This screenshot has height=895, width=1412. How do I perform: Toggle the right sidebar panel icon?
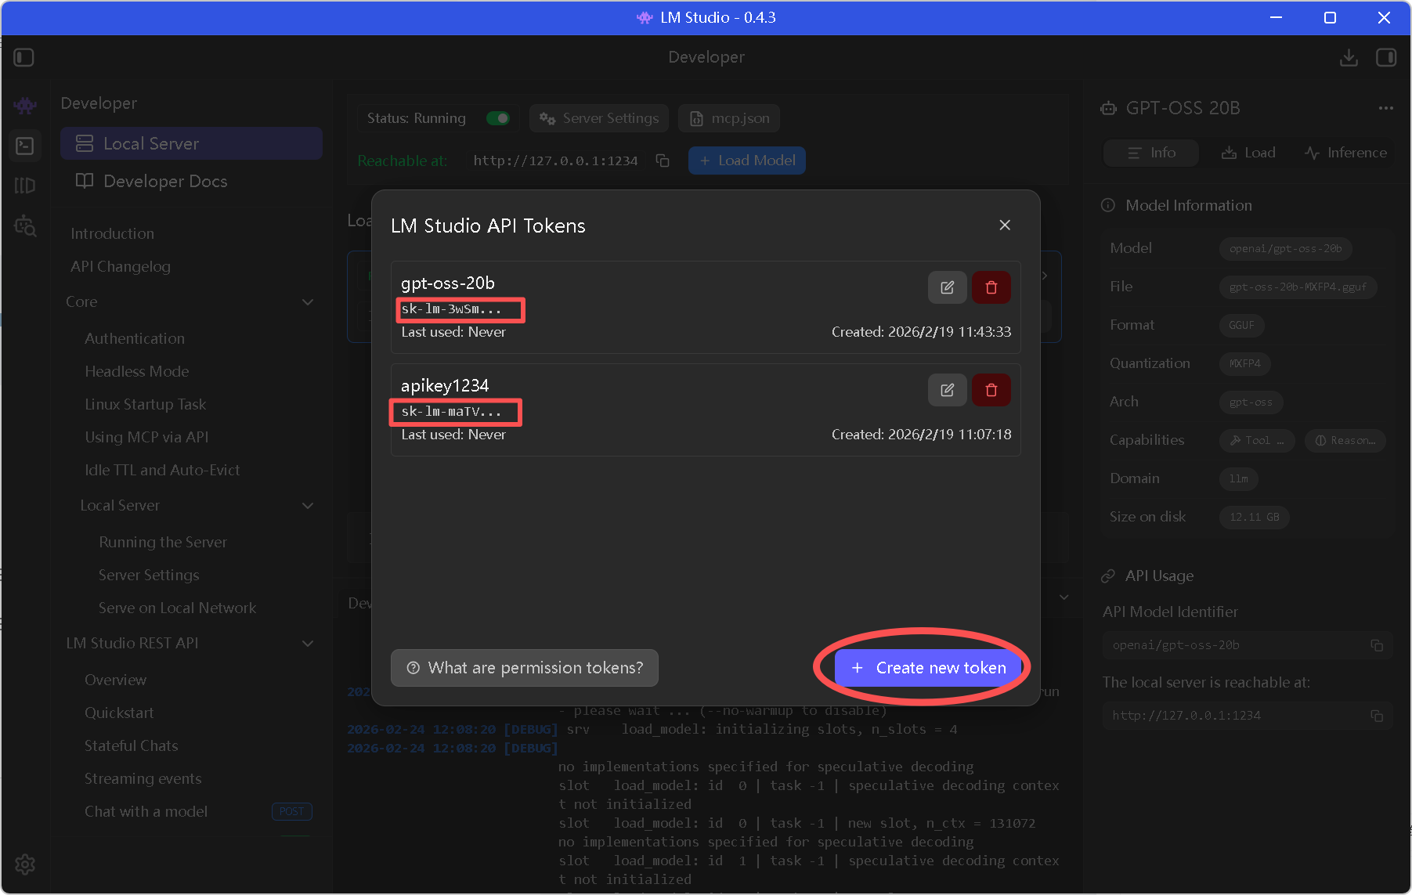[1386, 57]
